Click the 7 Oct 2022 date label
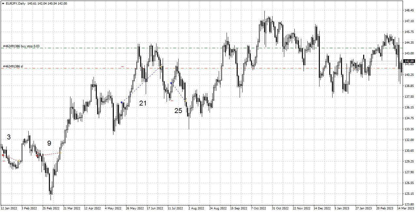Viewport: 416px width, 212px height. coord(259,208)
